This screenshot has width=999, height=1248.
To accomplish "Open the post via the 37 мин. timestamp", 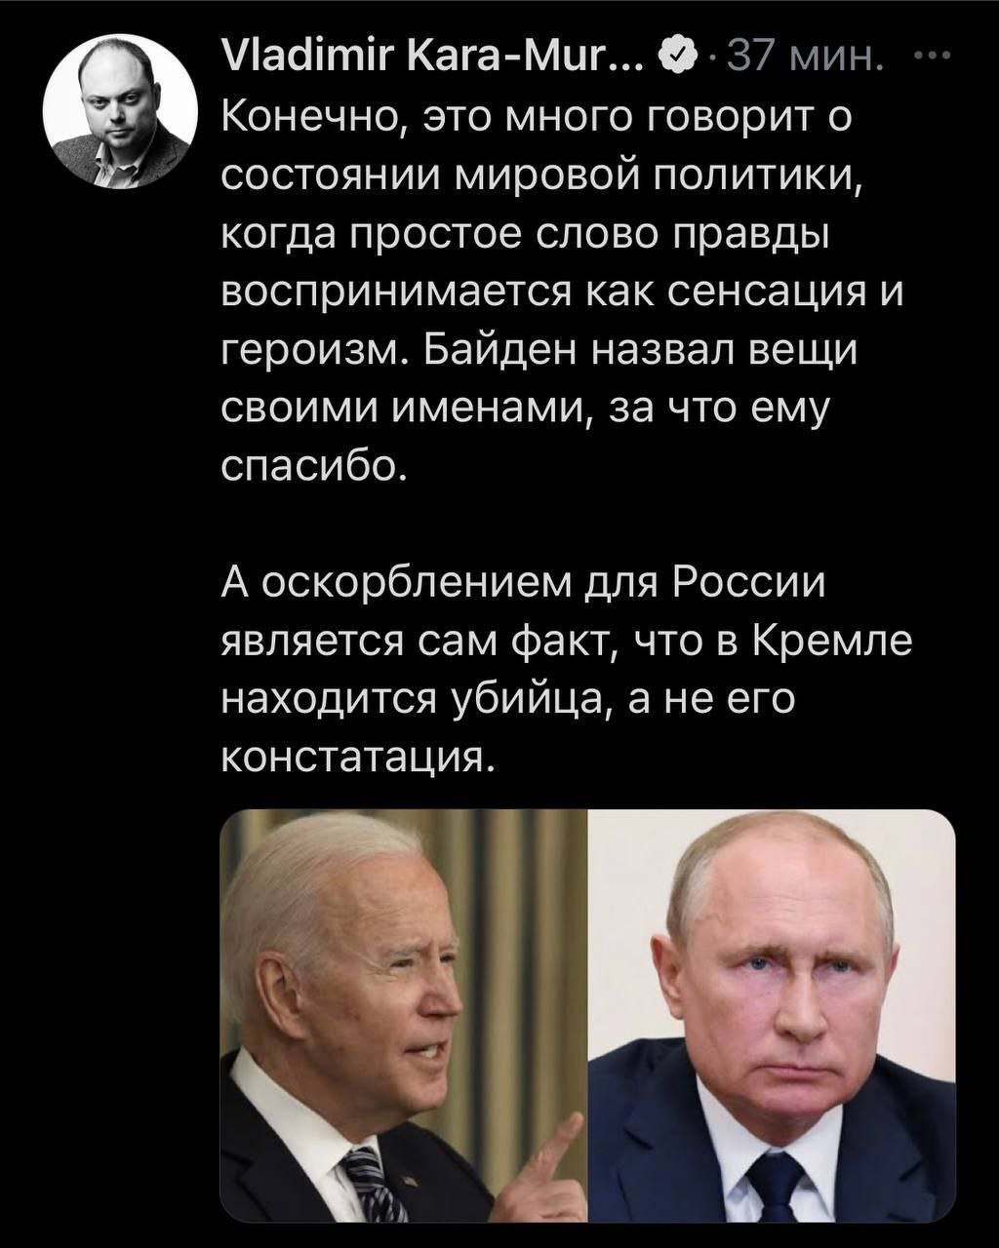I will coord(804,62).
